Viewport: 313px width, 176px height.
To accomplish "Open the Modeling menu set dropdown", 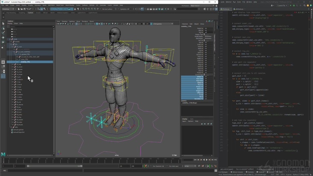I will click(x=8, y=9).
